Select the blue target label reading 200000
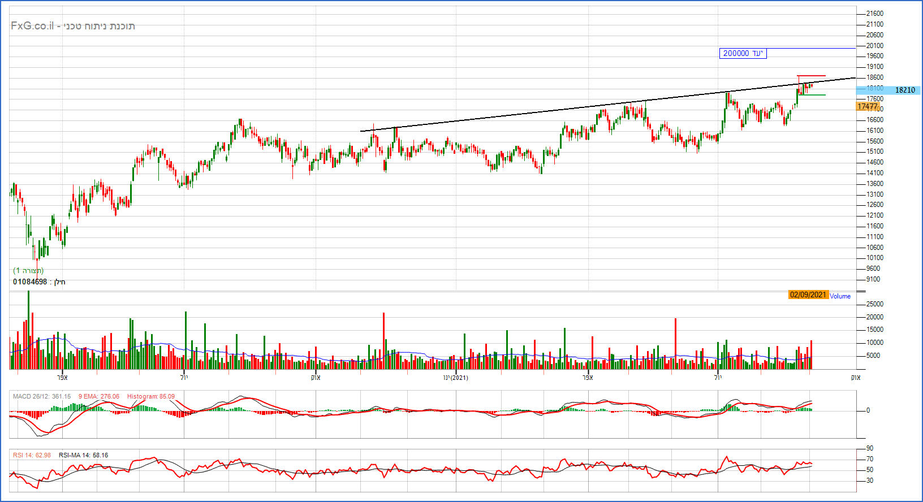Image resolution: width=923 pixels, height=502 pixels. (743, 53)
